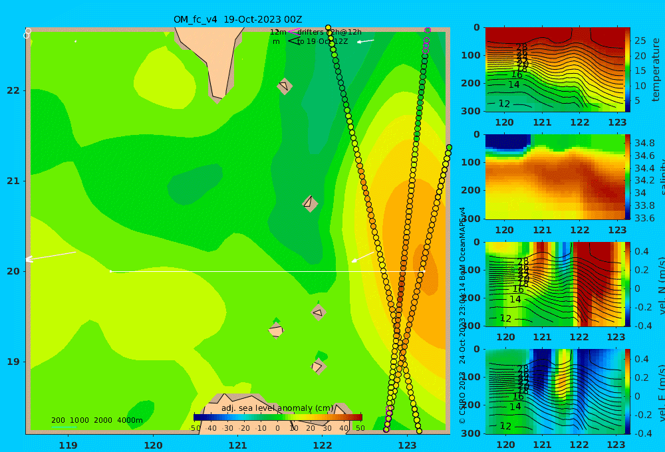Viewport: 665px width, 452px height.
Task: Open the northward velocity section panel
Action: point(554,284)
